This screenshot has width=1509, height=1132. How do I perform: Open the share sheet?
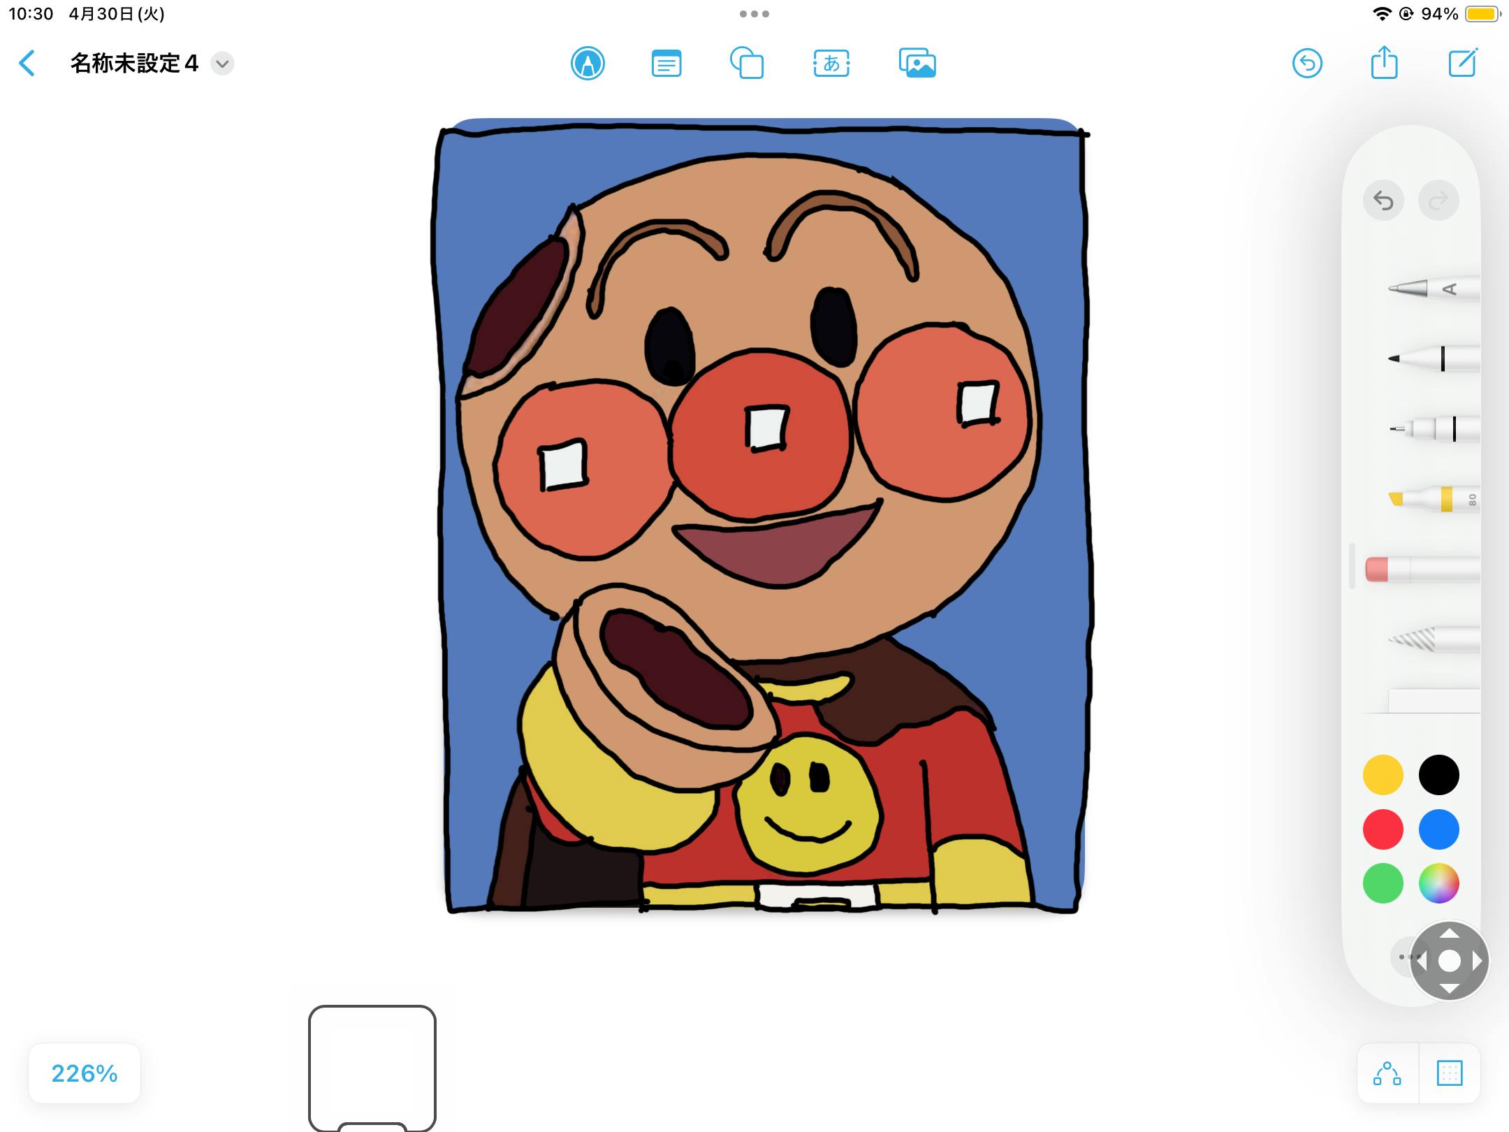pyautogui.click(x=1384, y=64)
